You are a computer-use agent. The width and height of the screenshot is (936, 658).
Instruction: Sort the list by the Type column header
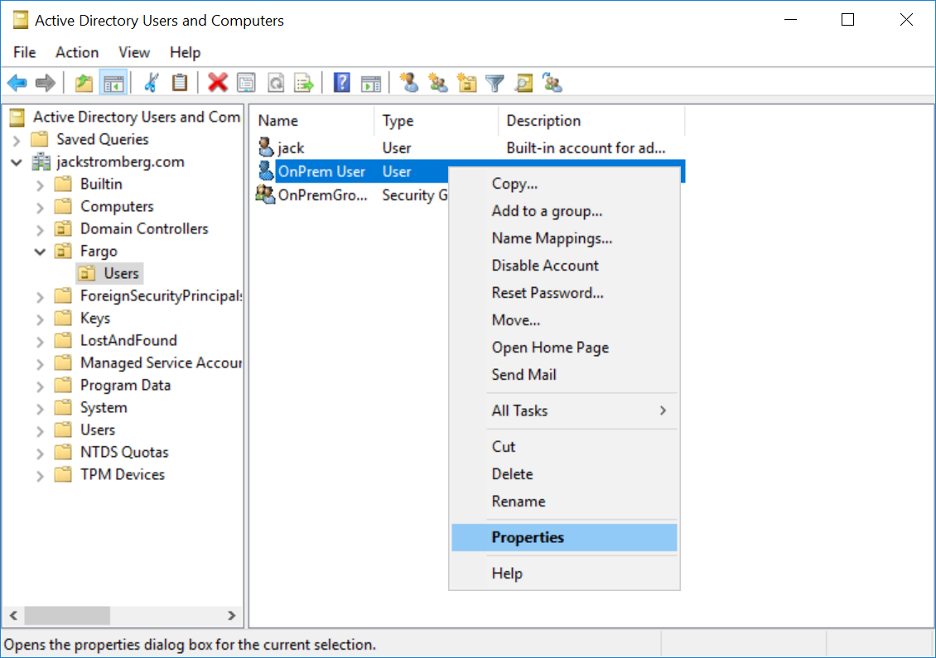(x=437, y=121)
